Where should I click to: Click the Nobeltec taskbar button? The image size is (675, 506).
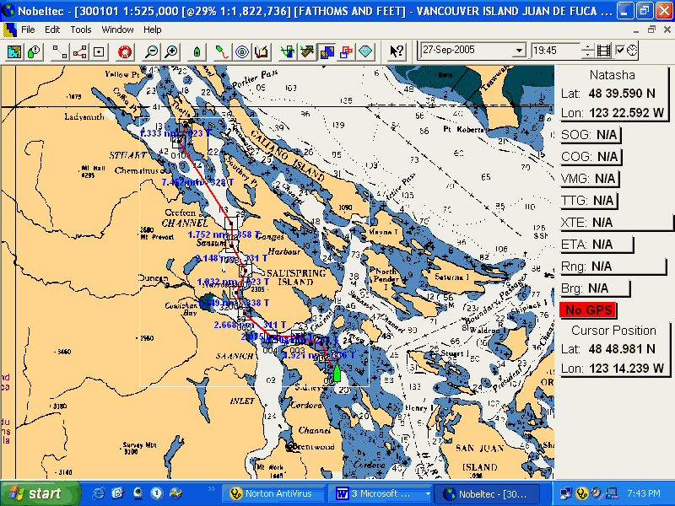pyautogui.click(x=487, y=493)
